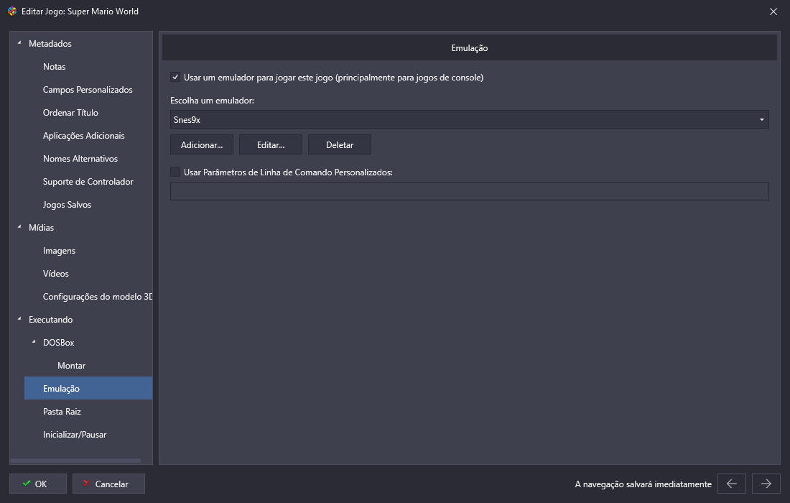
Task: Click the LaunchBox app icon in title bar
Action: click(11, 11)
